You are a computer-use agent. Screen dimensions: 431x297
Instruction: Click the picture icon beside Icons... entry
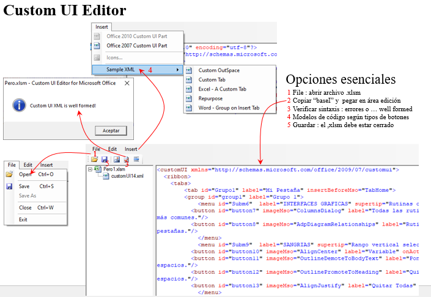pos(97,57)
